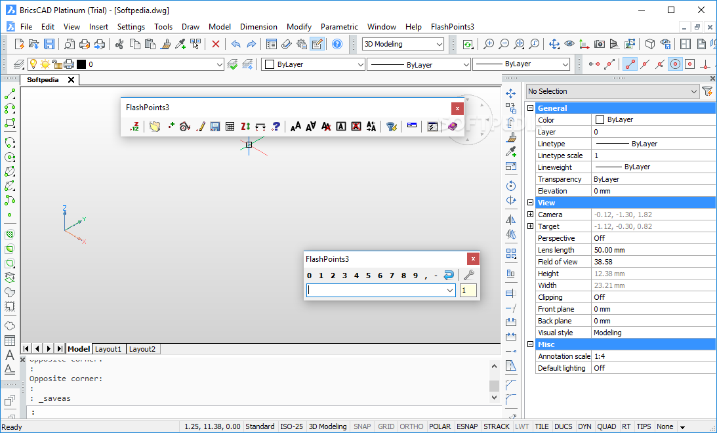The width and height of the screenshot is (717, 433).
Task: Click the New drawing icon
Action: [x=19, y=44]
